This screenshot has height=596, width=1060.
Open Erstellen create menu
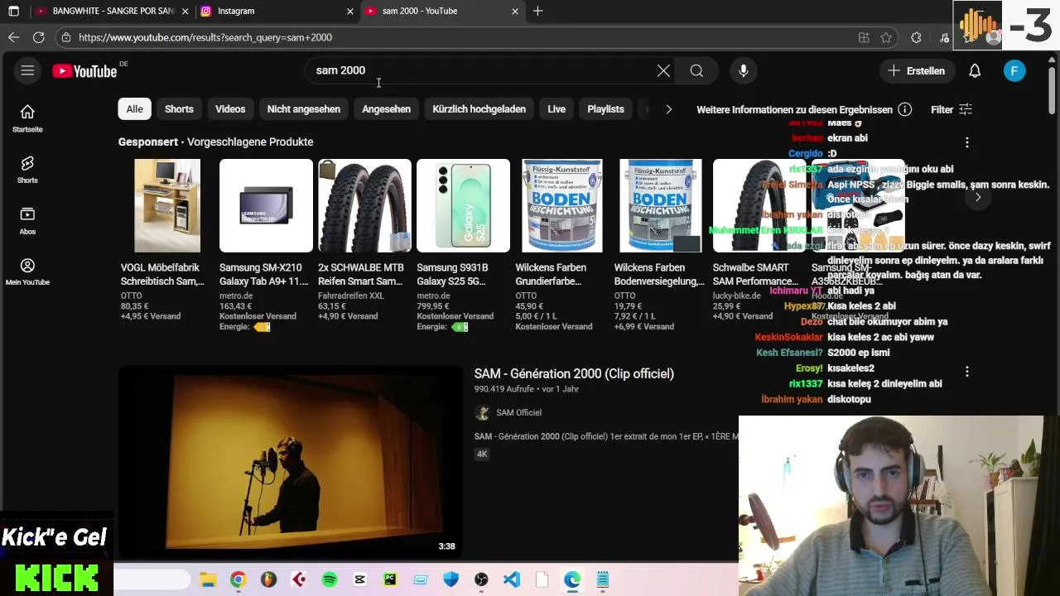coord(916,71)
